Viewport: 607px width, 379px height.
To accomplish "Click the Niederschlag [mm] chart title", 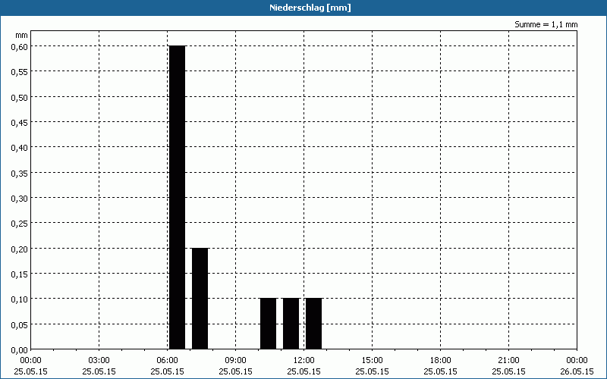I will coord(310,8).
